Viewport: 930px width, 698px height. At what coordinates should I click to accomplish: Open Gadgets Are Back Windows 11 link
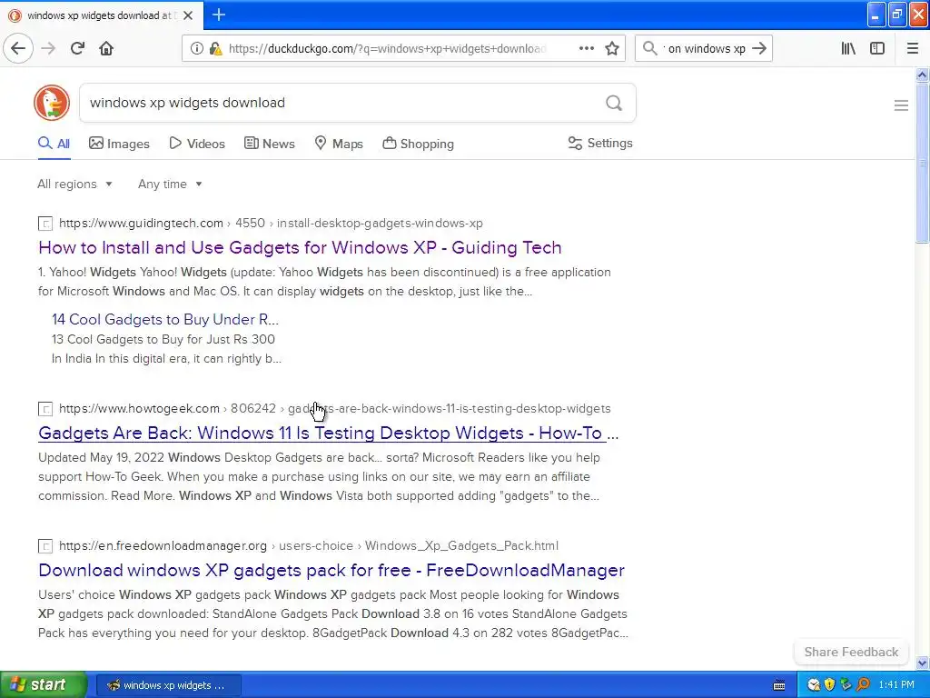328,434
